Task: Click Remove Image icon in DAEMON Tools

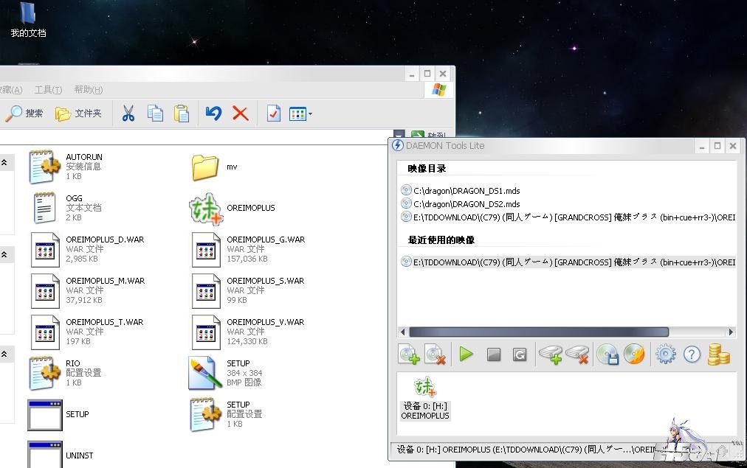Action: 435,355
